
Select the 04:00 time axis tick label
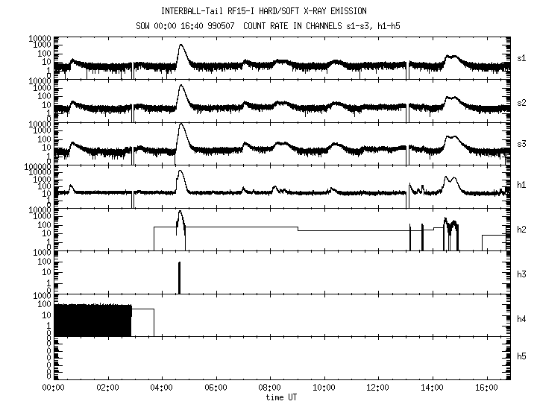(x=161, y=388)
